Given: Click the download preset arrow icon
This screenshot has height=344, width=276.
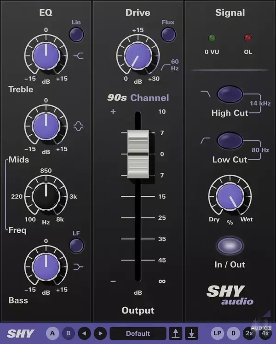Looking at the screenshot, I should pos(191,333).
